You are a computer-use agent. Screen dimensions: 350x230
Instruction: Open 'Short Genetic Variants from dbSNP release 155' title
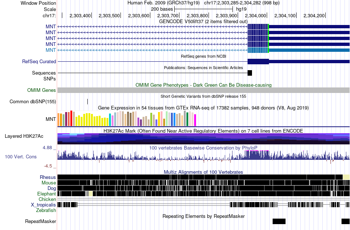pos(203,96)
